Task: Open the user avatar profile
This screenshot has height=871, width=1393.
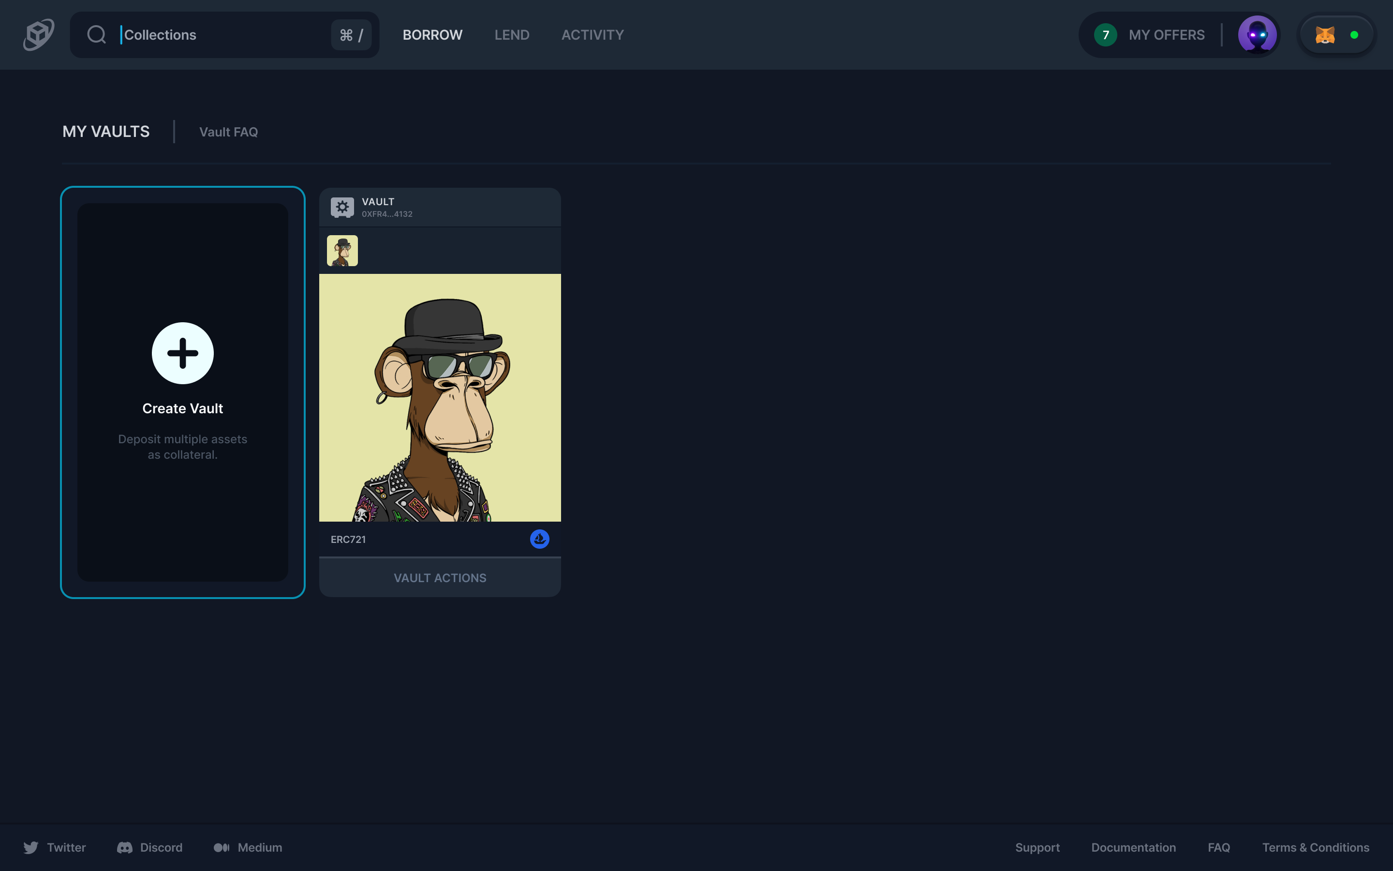Action: click(1257, 34)
